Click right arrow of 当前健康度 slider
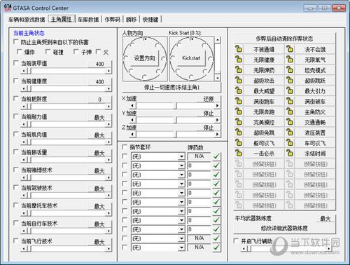350x265 pixels. [108, 88]
